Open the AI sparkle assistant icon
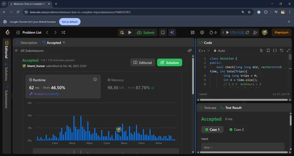Viewport: 294px width, 156px height. click(172, 32)
